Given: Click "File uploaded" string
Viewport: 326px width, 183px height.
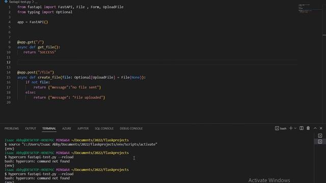Looking at the screenshot, I should click(x=88, y=97).
